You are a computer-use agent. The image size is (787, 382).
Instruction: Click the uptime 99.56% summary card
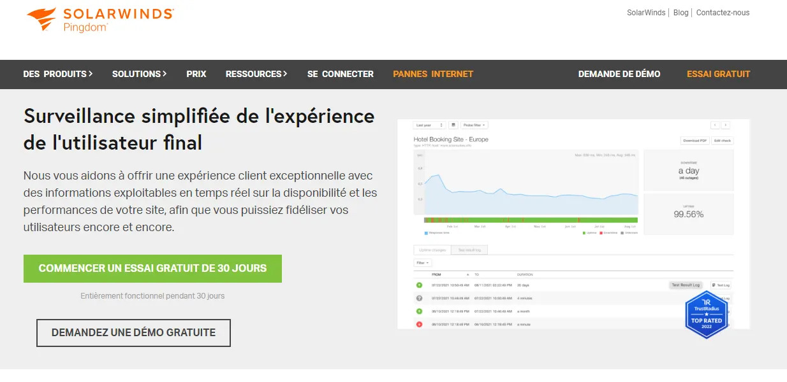coord(688,214)
